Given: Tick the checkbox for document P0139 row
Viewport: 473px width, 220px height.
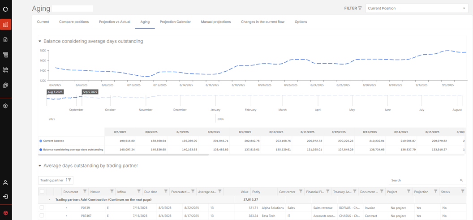Looking at the screenshot, I should [42, 208].
